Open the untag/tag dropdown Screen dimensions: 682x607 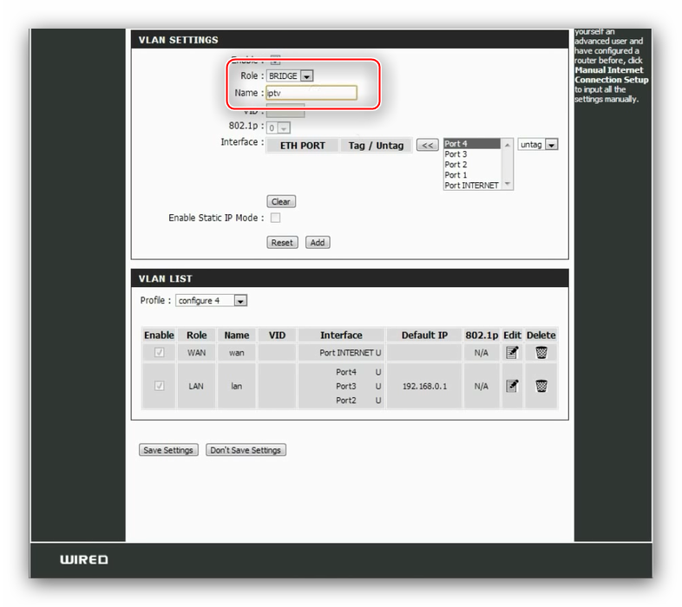(x=538, y=144)
